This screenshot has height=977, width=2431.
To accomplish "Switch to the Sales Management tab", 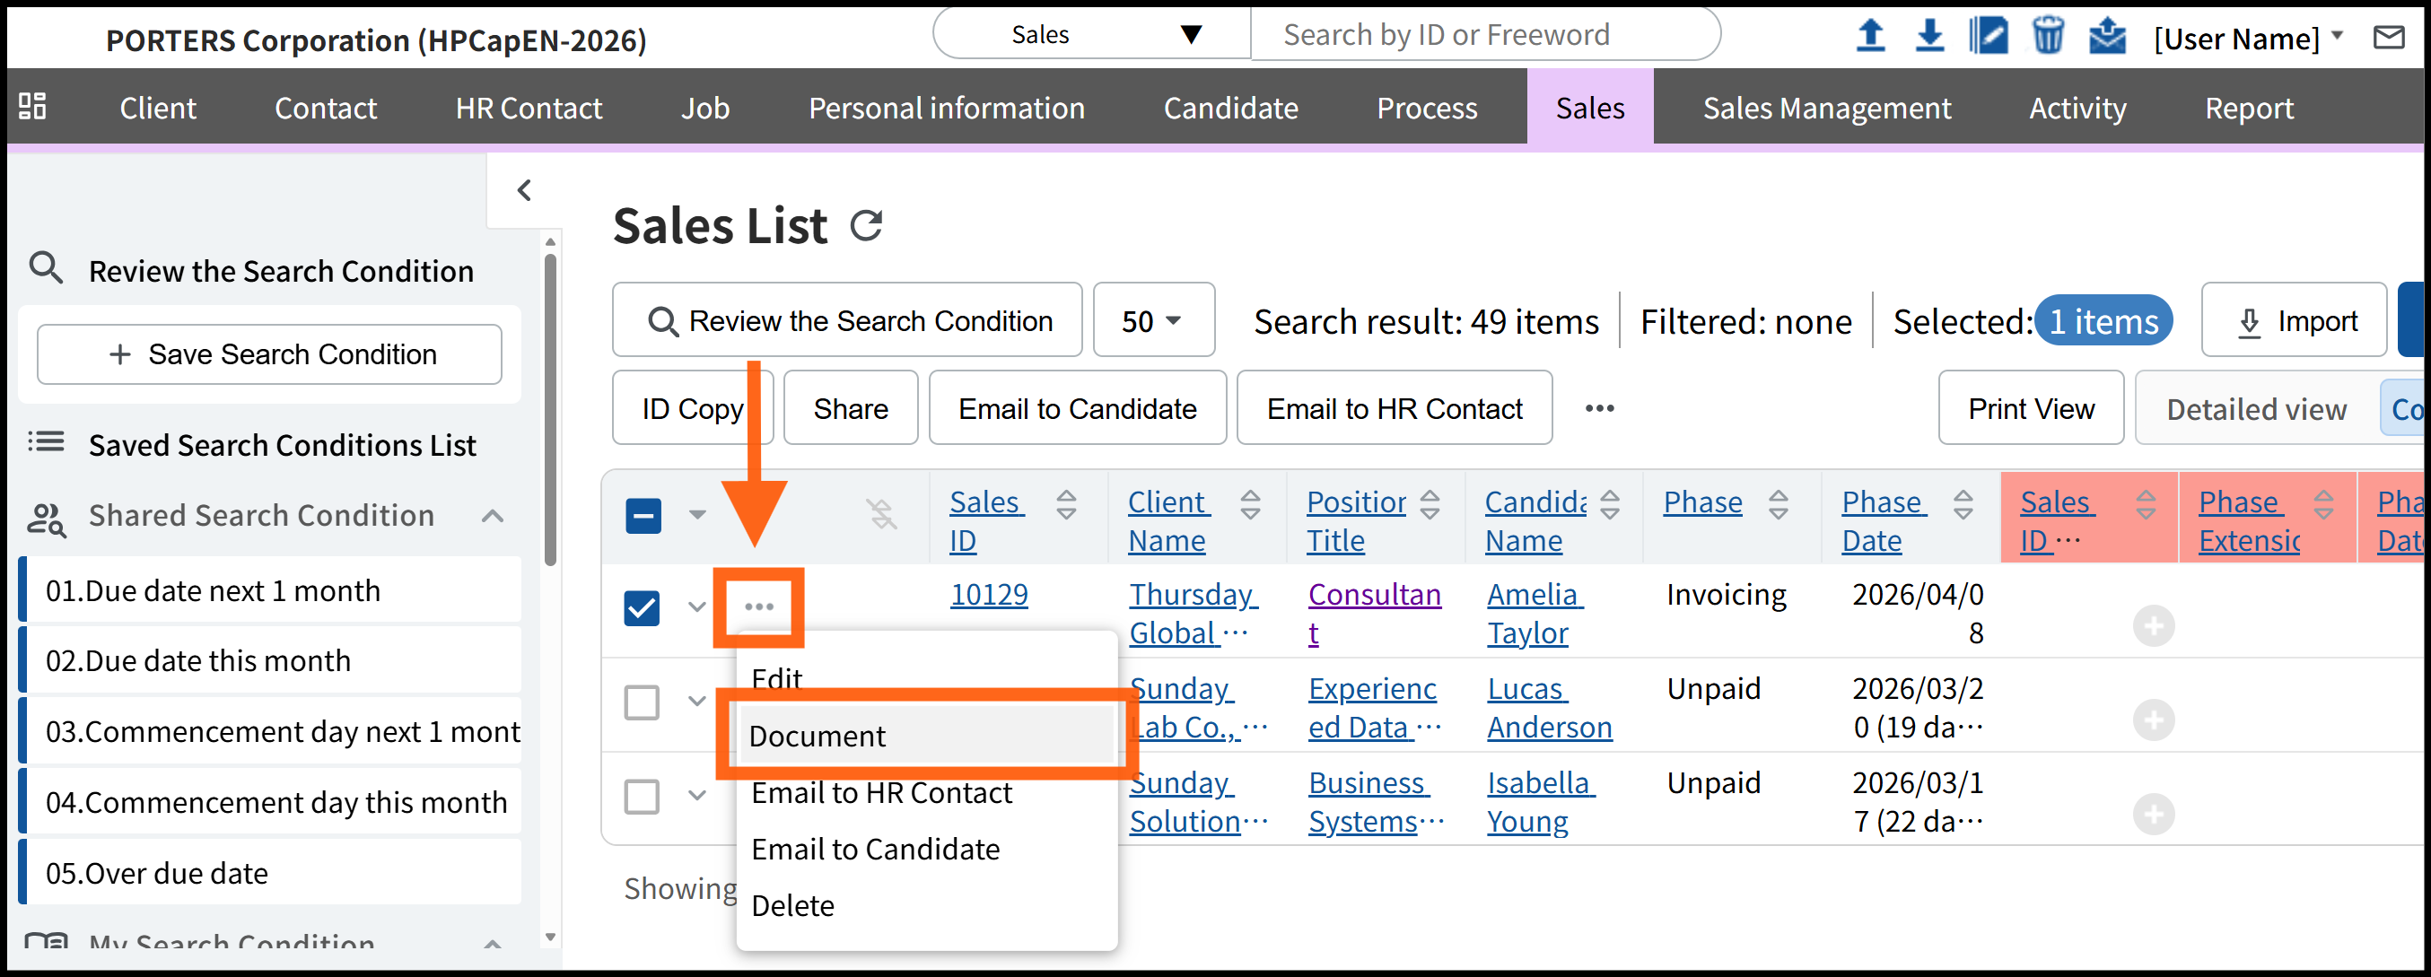I will (x=1825, y=109).
